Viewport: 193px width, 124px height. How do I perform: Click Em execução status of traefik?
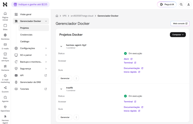tap(133, 96)
